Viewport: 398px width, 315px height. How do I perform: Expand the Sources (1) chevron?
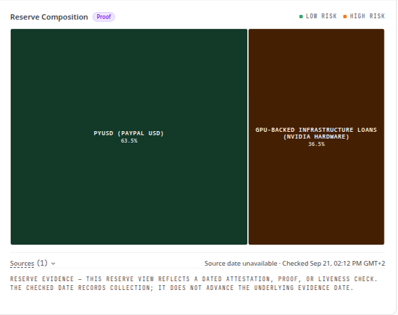point(53,264)
